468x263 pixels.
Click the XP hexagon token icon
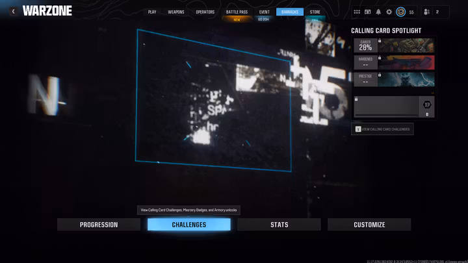(x=427, y=105)
